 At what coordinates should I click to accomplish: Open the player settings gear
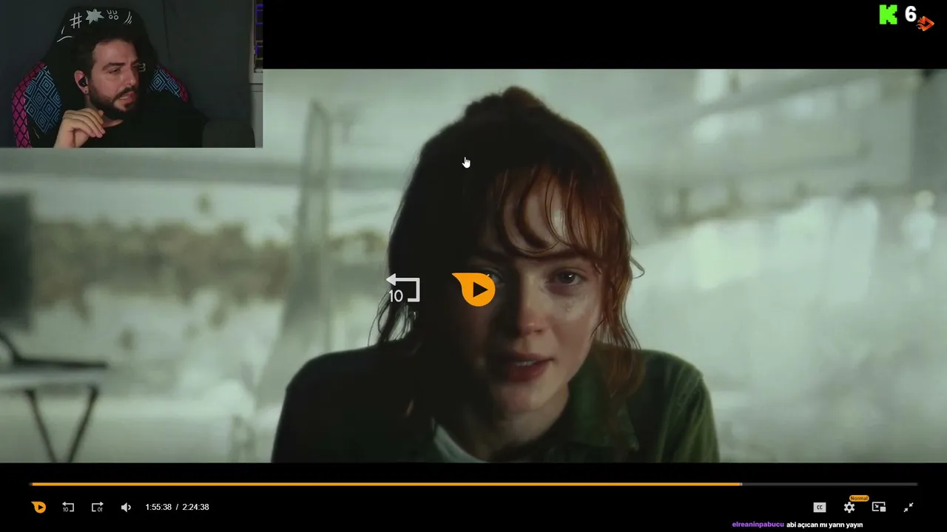tap(849, 508)
